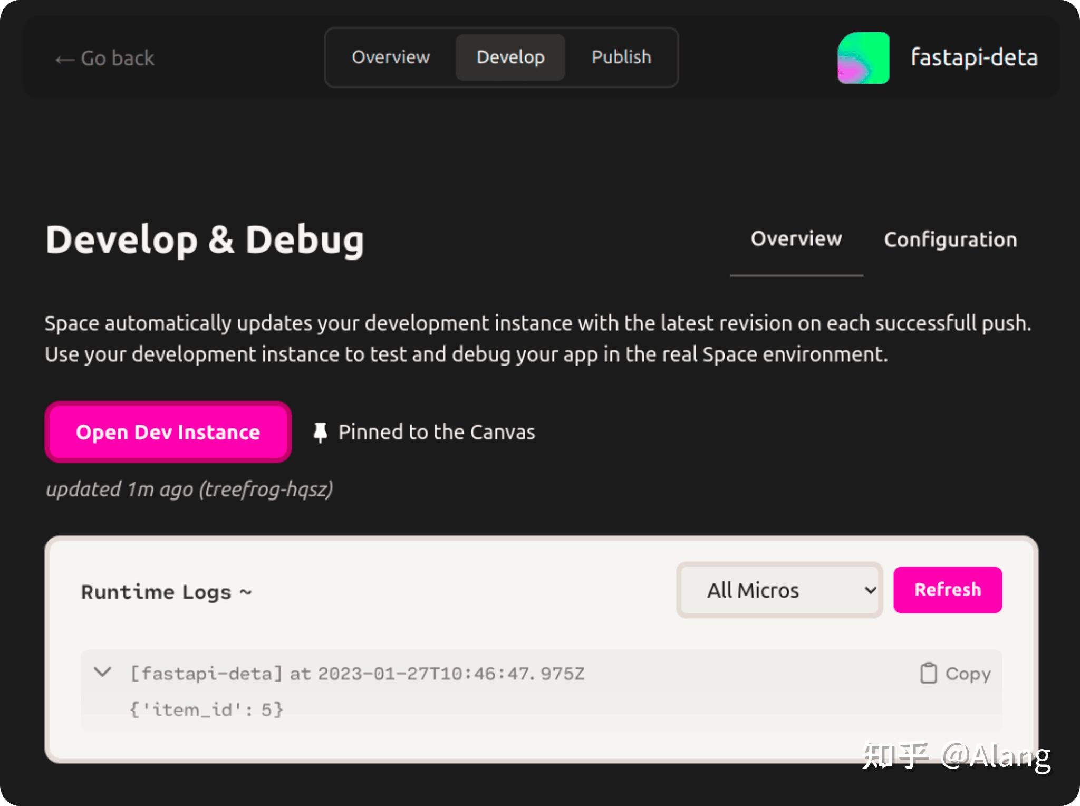Click the fastapi-deta project name
Screen dimensions: 1080x806
[974, 57]
